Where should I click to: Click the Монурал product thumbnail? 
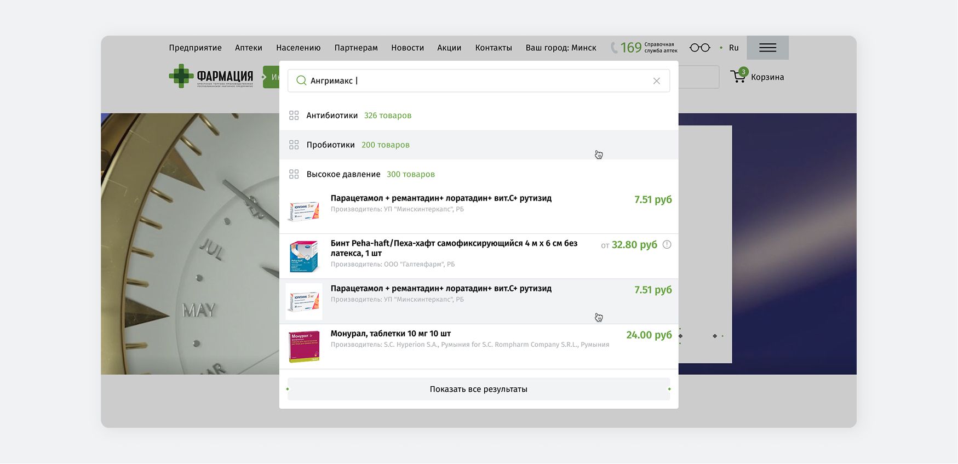click(x=304, y=346)
